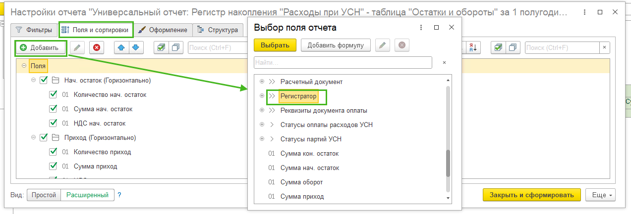
Task: Collapse the Поля root node
Action: pyautogui.click(x=24, y=66)
